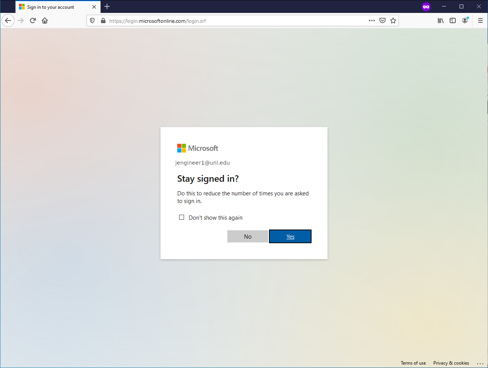Screen dimensions: 488x368
Task: Close the Sign in tab
Action: click(94, 7)
